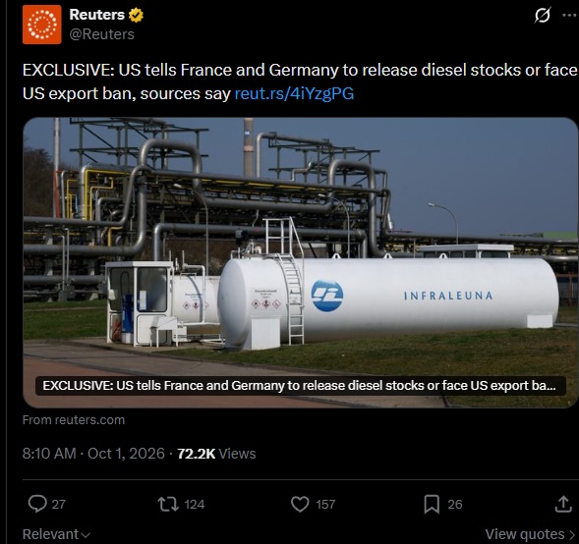Open the more options ellipsis menu

pos(570,15)
